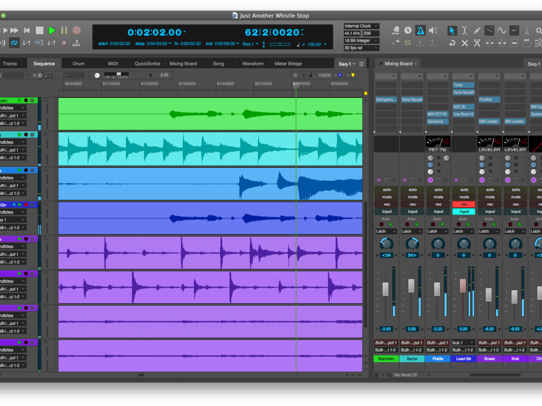Select the Pencil tool

click(477, 31)
